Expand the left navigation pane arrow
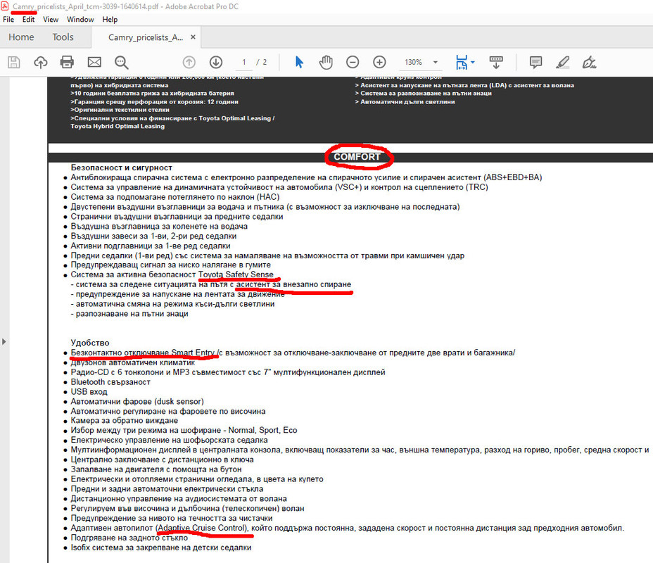653x563 pixels. (4, 341)
